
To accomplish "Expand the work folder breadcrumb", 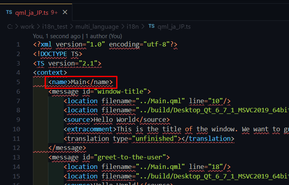I will click(27, 27).
